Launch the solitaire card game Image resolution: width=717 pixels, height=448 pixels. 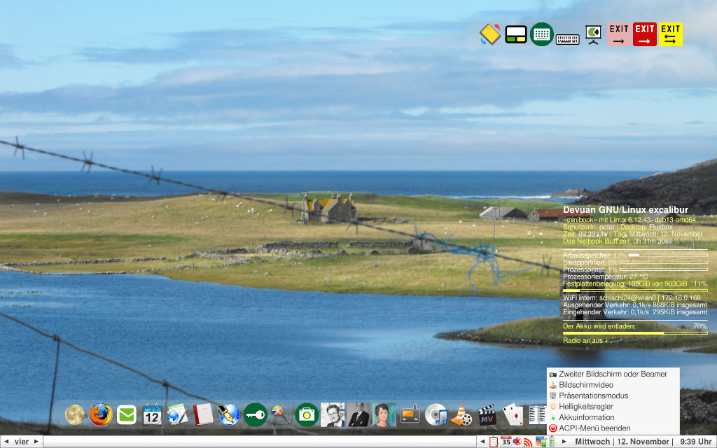(512, 414)
